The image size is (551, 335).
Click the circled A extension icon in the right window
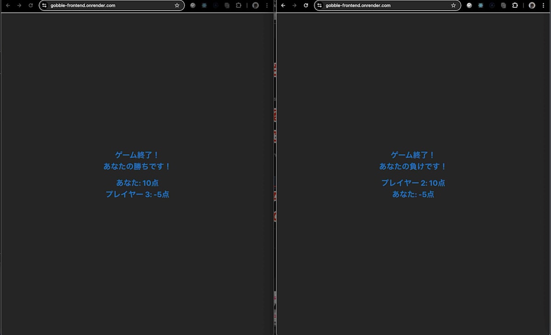tap(492, 6)
